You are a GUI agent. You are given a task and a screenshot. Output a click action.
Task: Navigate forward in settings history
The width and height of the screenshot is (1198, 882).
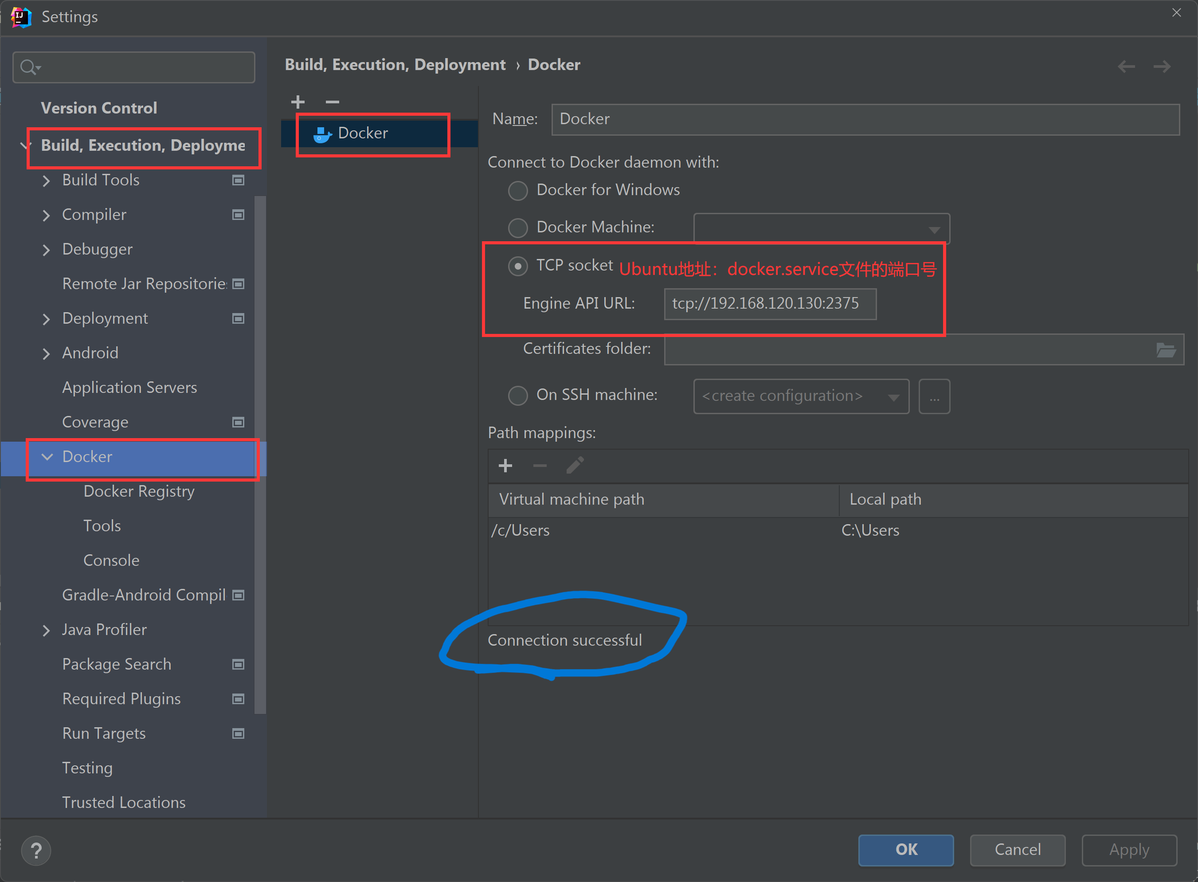tap(1162, 66)
